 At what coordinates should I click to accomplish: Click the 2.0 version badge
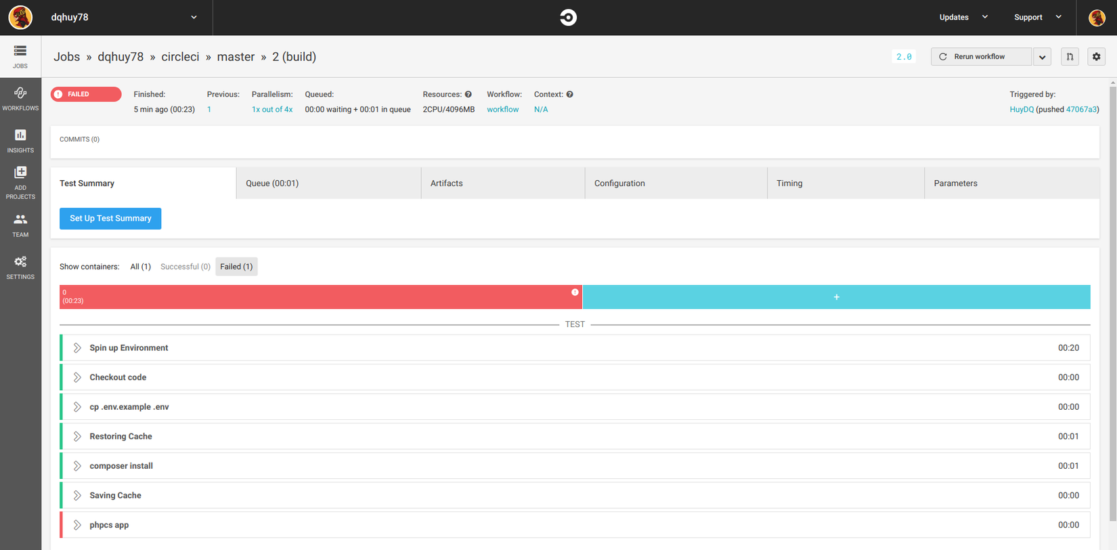coord(904,57)
